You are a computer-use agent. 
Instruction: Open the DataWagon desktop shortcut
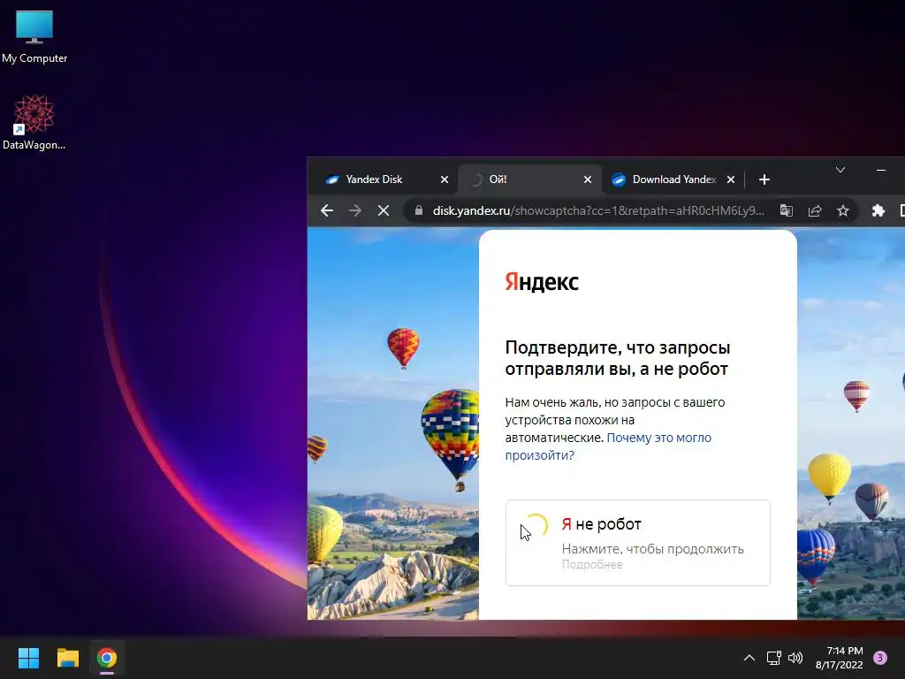(x=34, y=122)
